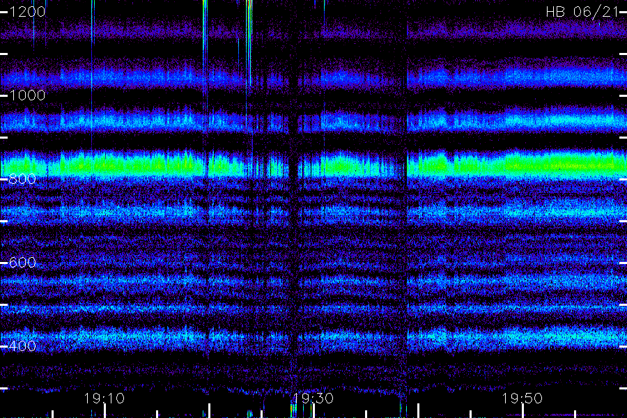Click the 600 frequency axis label
Viewport: 627px width, 418px height.
[22, 263]
